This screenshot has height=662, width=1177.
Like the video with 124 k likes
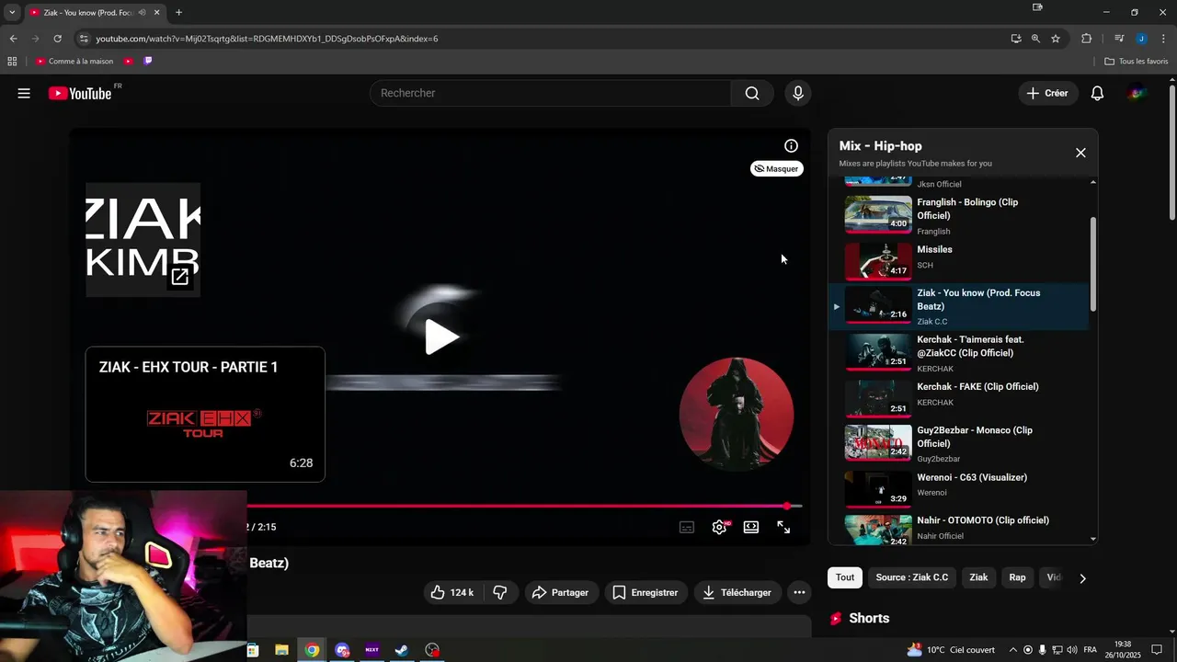[x=451, y=592]
